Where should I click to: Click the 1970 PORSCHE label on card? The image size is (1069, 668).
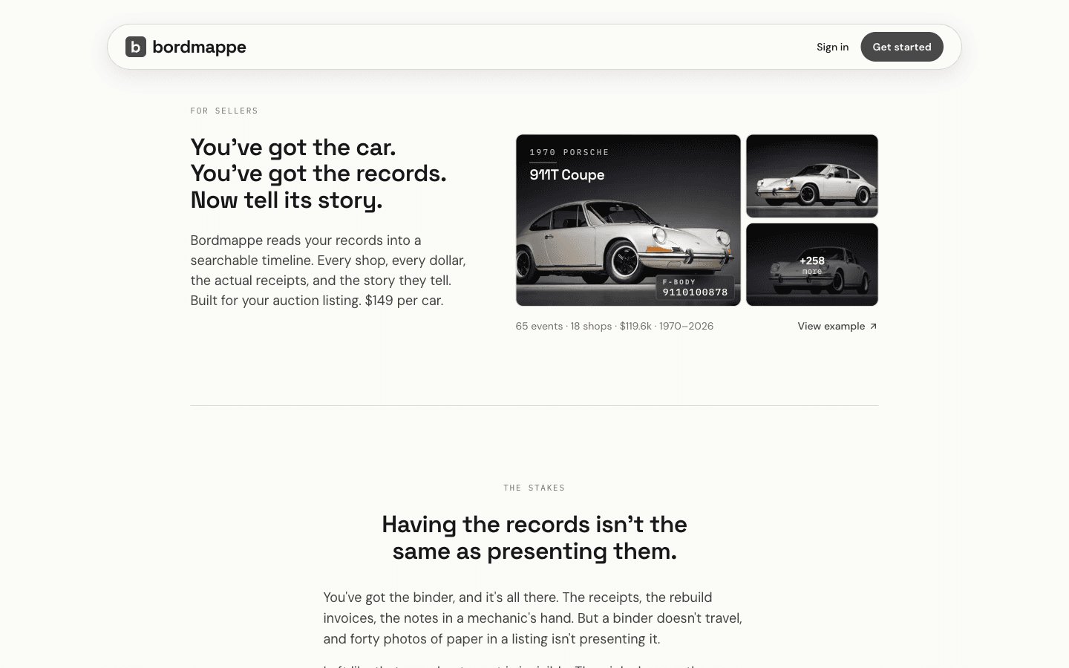[569, 152]
